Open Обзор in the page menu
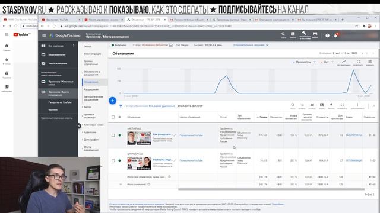380x213 pixels. [88, 46]
